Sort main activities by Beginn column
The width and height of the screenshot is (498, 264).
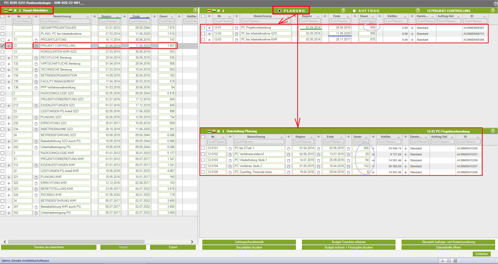coord(106,16)
